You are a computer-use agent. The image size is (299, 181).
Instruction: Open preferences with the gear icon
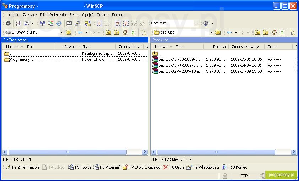click(x=8, y=23)
